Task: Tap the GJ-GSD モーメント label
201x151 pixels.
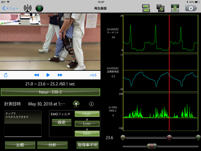Action: pos(113,31)
